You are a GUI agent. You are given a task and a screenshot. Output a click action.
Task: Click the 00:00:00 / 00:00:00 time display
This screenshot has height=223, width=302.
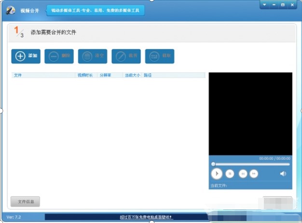275,158
